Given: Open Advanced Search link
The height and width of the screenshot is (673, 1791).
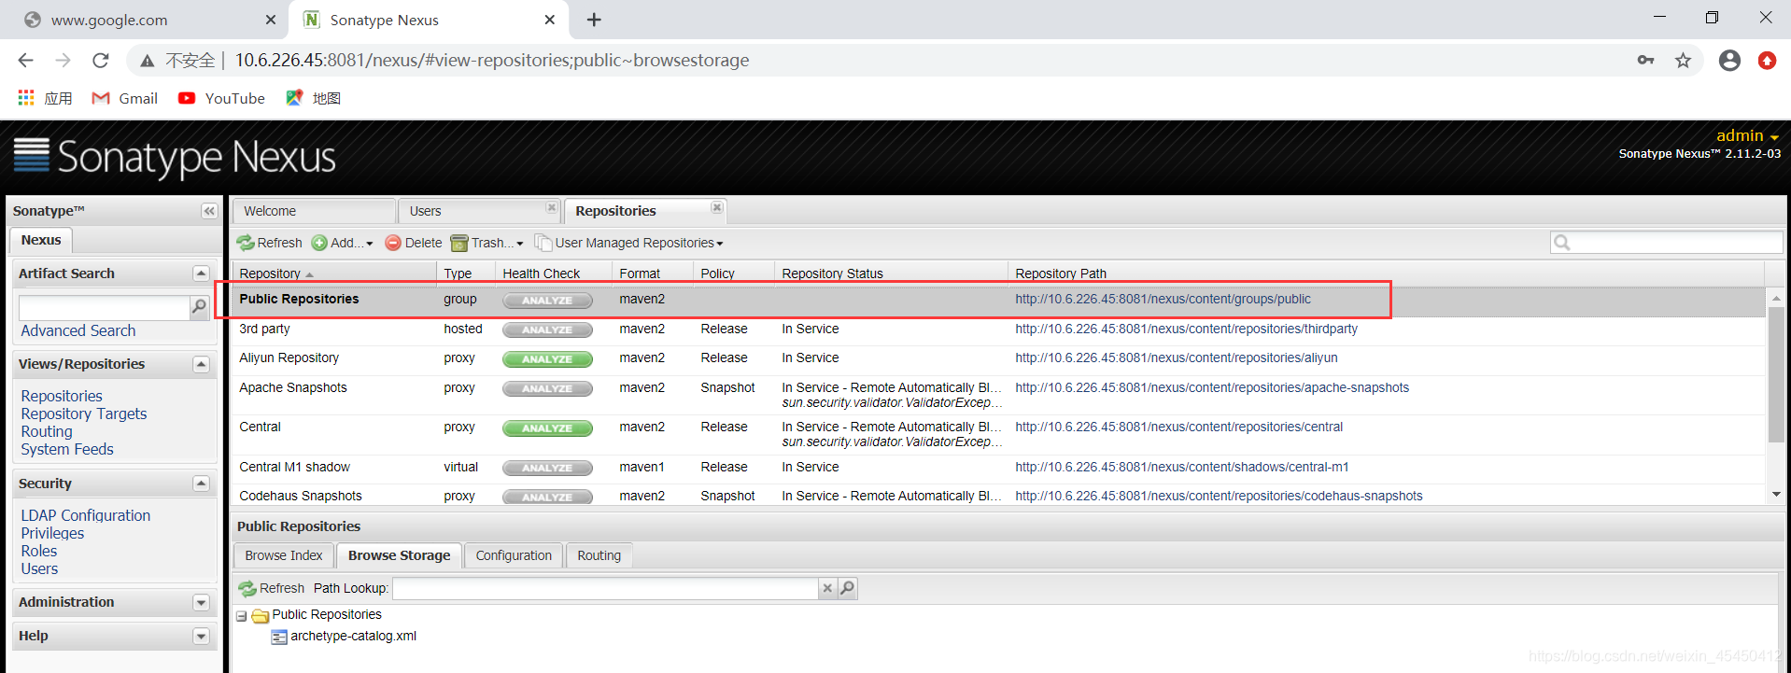Looking at the screenshot, I should [x=78, y=330].
